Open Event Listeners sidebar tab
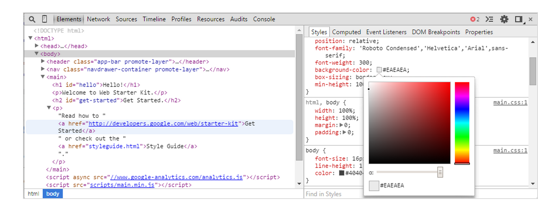Screen dimensions: 538x212 (386, 32)
